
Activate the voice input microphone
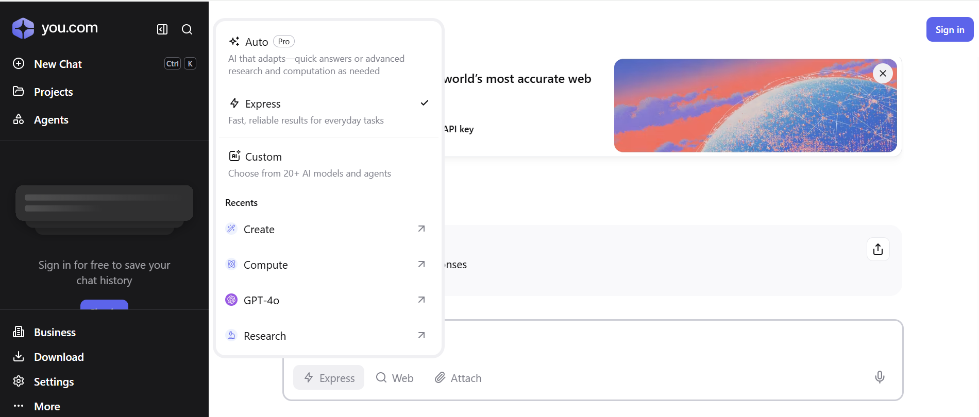pos(880,377)
